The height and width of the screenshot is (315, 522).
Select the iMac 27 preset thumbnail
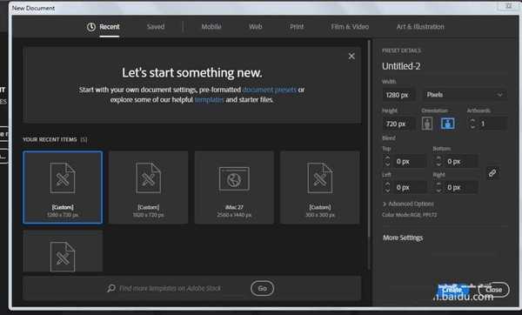pos(234,187)
